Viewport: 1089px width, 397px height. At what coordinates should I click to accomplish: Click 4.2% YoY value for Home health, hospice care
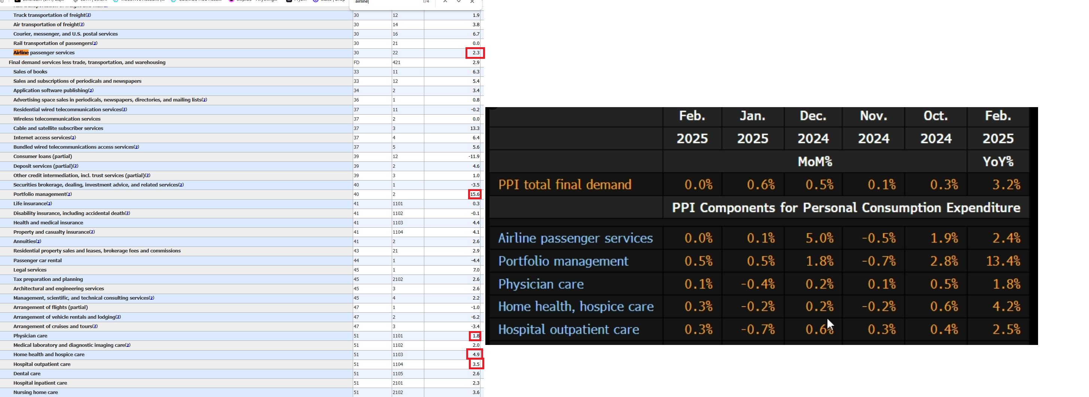coord(1006,306)
